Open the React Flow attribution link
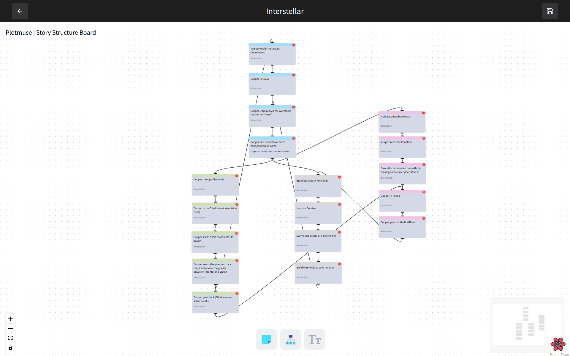The image size is (570, 356). click(x=559, y=354)
